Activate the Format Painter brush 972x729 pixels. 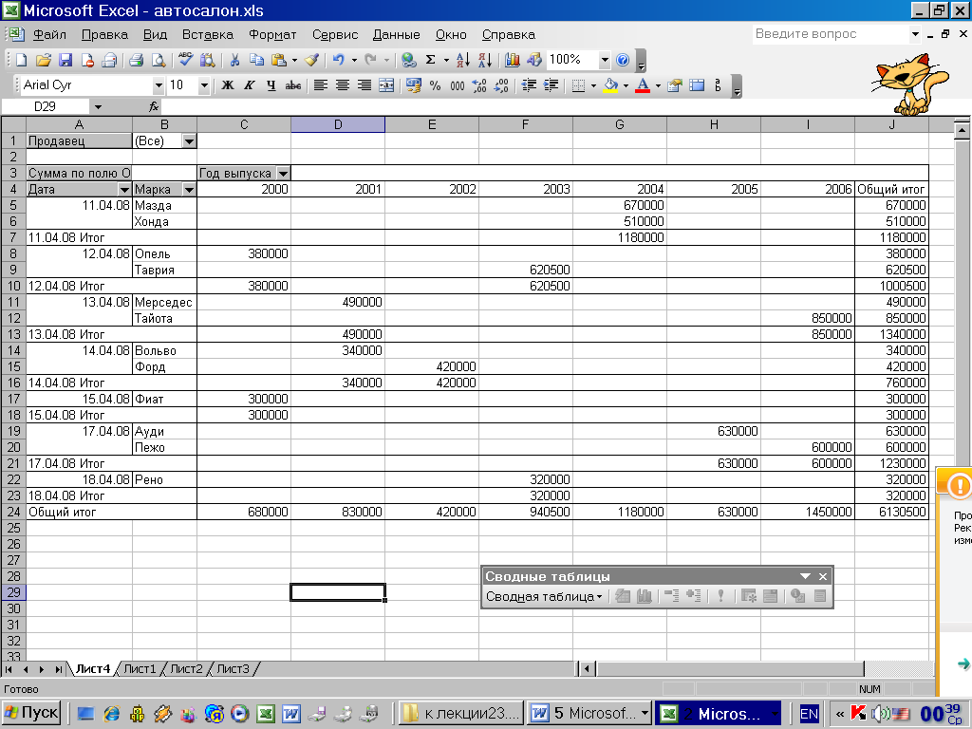[x=311, y=60]
